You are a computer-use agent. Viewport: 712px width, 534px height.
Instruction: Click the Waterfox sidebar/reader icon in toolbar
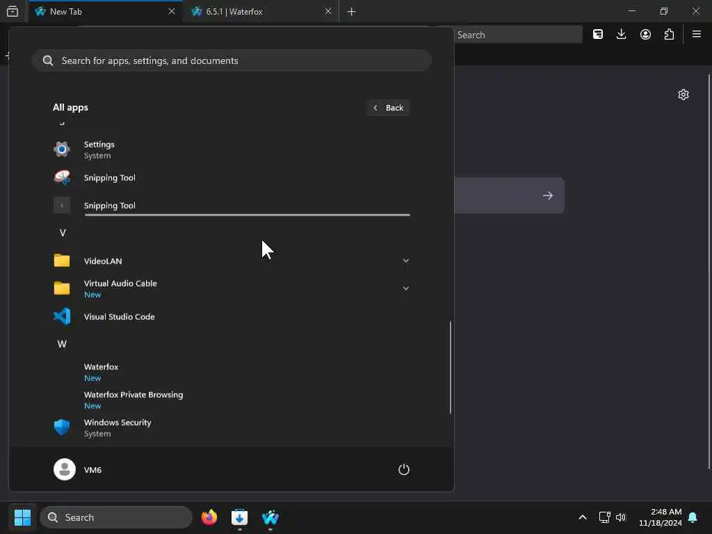598,35
